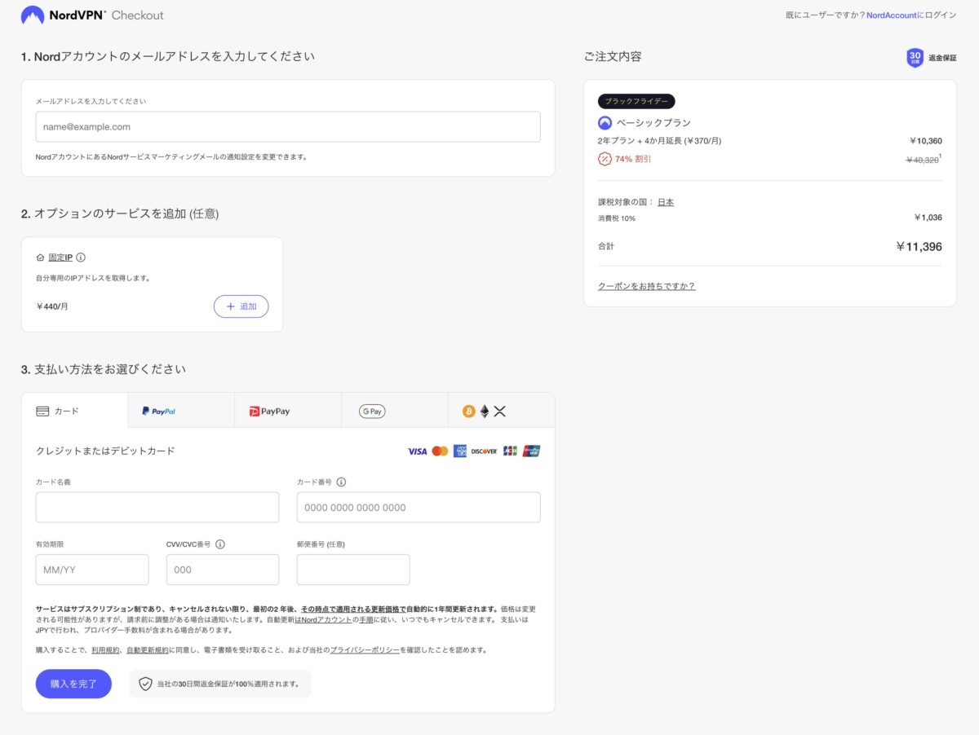Click the 購入を完了 purchase button

pyautogui.click(x=73, y=684)
